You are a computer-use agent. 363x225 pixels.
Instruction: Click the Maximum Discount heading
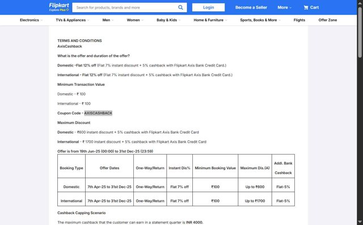point(74,123)
